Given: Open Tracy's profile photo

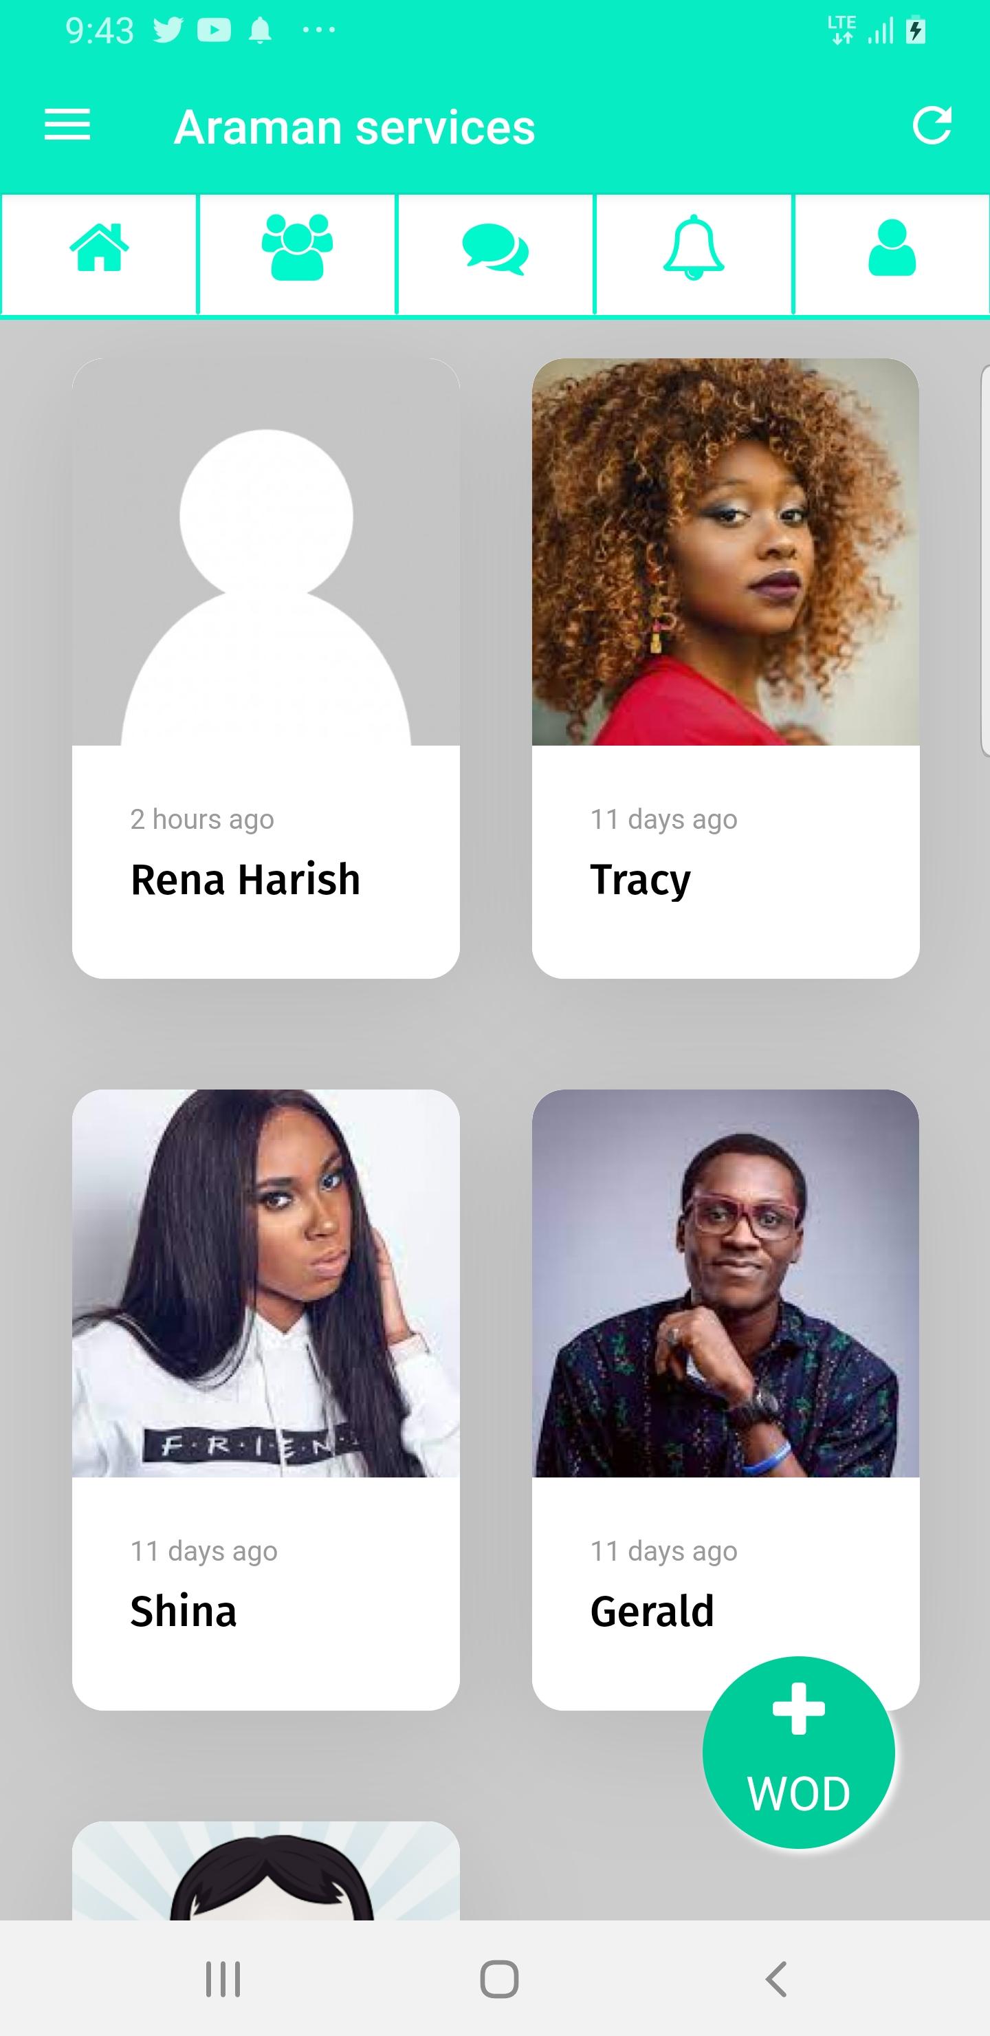Looking at the screenshot, I should coord(725,552).
